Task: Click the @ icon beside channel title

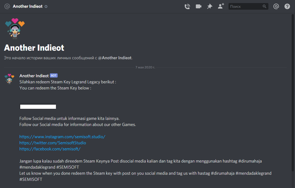Action: 7,6
